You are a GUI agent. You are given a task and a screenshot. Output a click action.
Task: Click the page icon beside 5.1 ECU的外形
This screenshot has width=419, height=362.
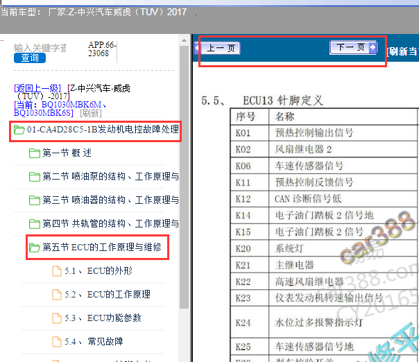pyautogui.click(x=57, y=271)
